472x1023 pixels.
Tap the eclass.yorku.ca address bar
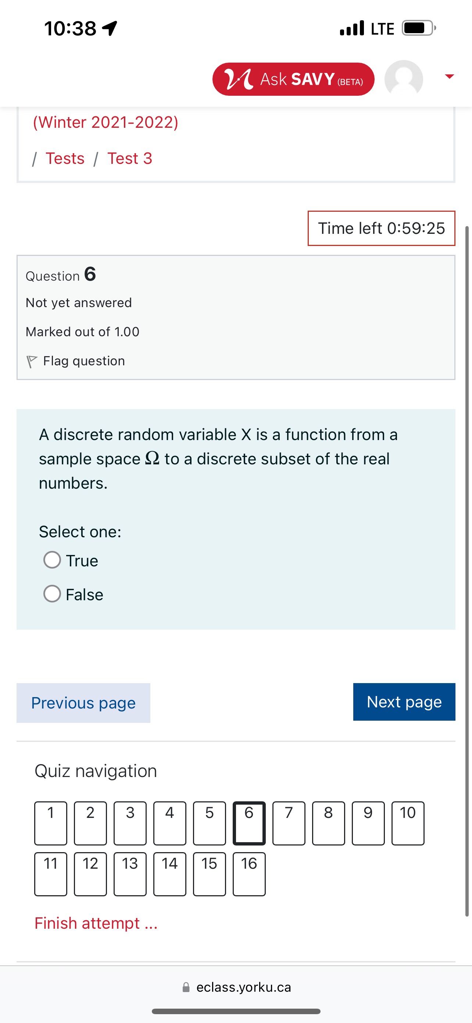243,987
